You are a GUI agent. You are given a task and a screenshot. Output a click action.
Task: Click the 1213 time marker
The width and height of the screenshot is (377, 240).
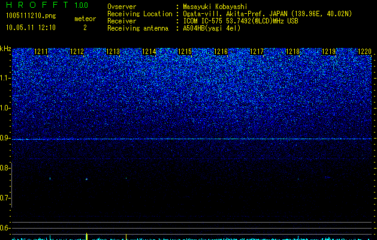(113, 52)
